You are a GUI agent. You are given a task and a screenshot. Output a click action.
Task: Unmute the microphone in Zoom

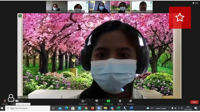[5, 102]
